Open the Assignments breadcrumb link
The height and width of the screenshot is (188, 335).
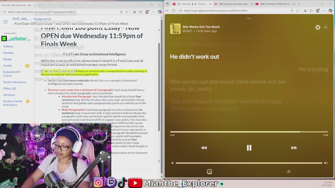click(42, 19)
